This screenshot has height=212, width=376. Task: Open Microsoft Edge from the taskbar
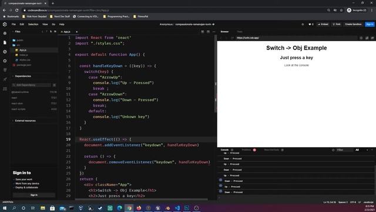coord(119,208)
